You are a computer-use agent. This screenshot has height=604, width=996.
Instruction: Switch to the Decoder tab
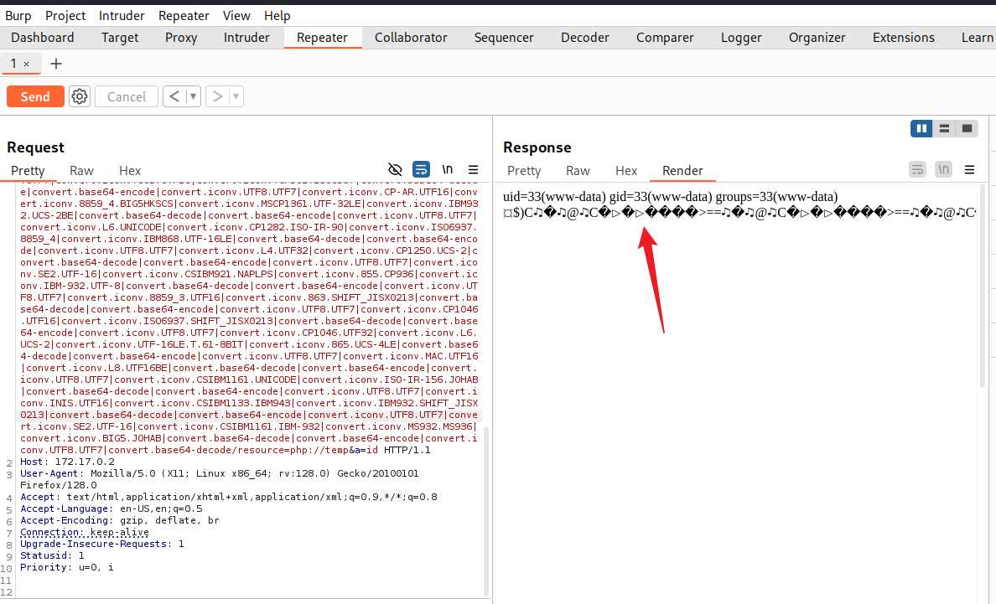click(584, 38)
